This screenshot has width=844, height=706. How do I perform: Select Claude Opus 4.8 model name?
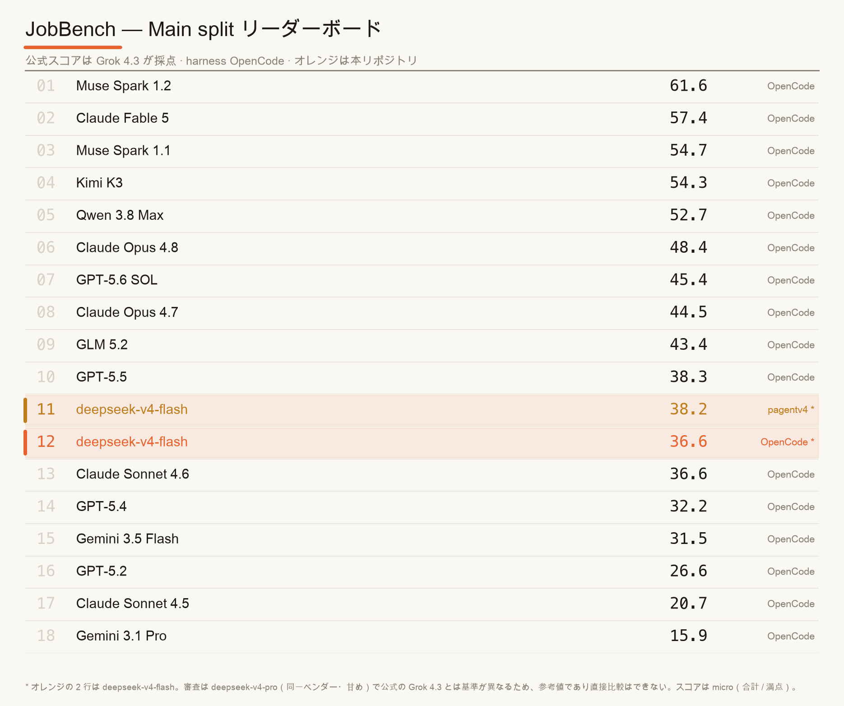coord(127,248)
